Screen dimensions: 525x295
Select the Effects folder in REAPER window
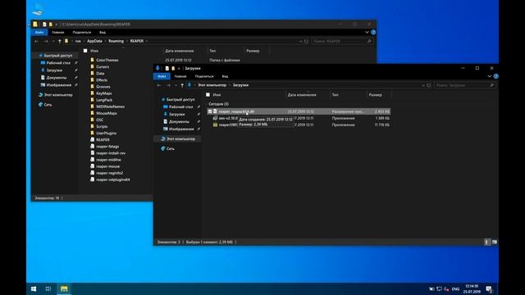pos(102,80)
